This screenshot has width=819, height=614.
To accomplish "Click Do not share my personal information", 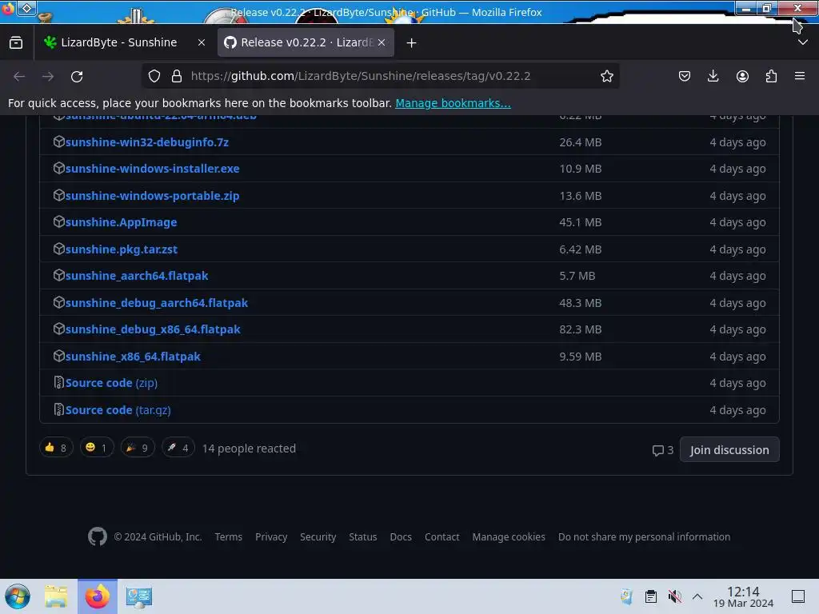I will (644, 536).
